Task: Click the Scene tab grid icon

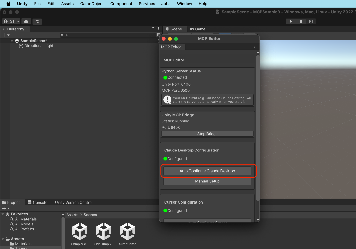Action: coord(167,29)
